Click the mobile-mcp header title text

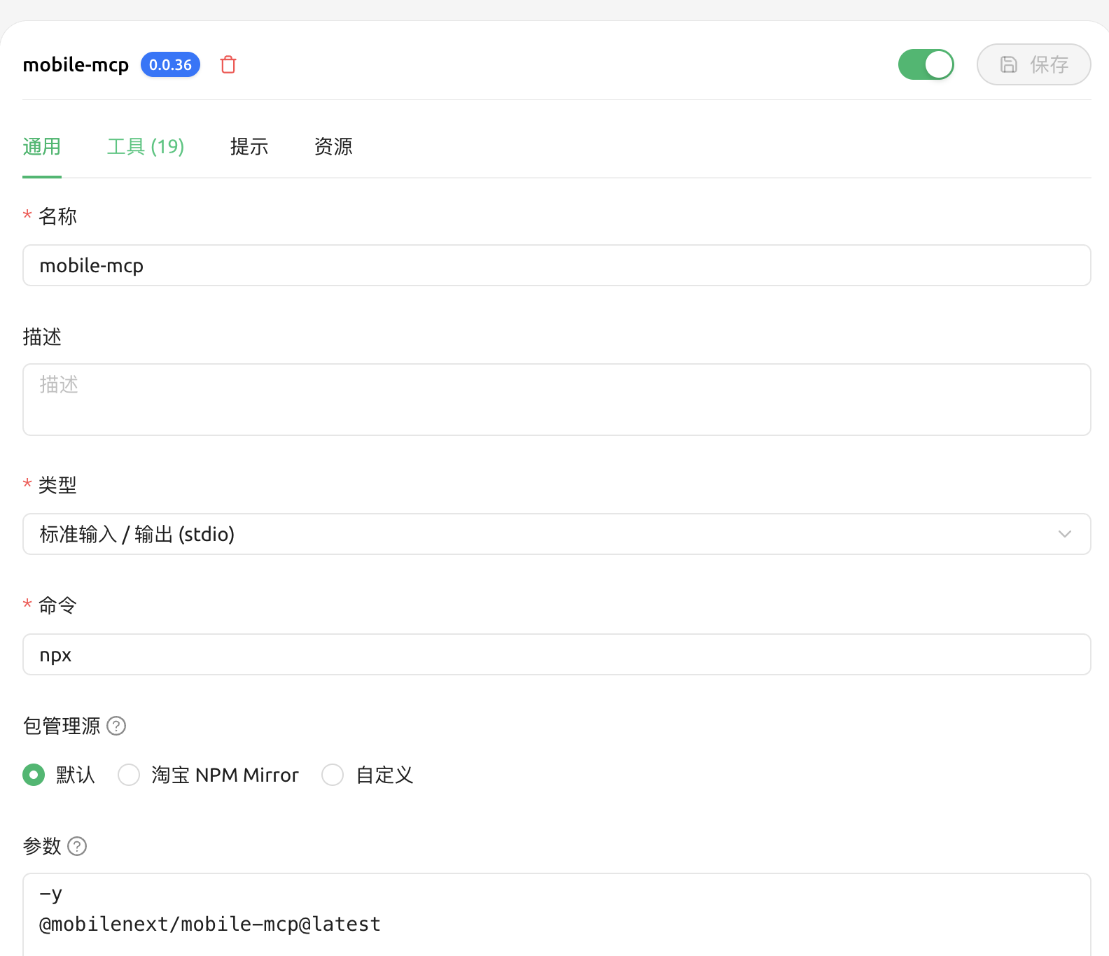pyautogui.click(x=76, y=64)
